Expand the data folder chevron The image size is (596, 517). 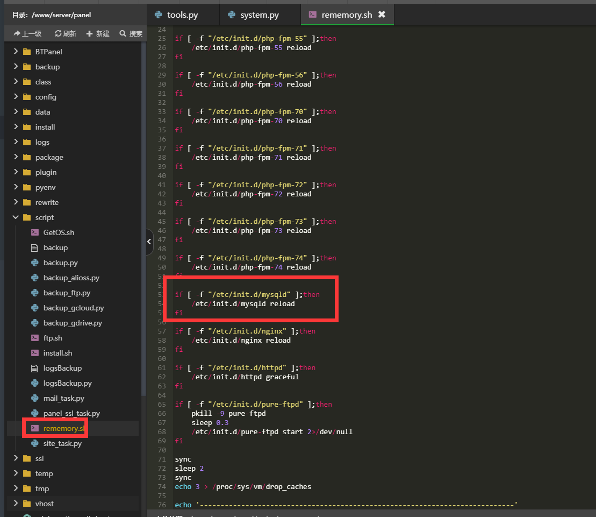[x=16, y=112]
